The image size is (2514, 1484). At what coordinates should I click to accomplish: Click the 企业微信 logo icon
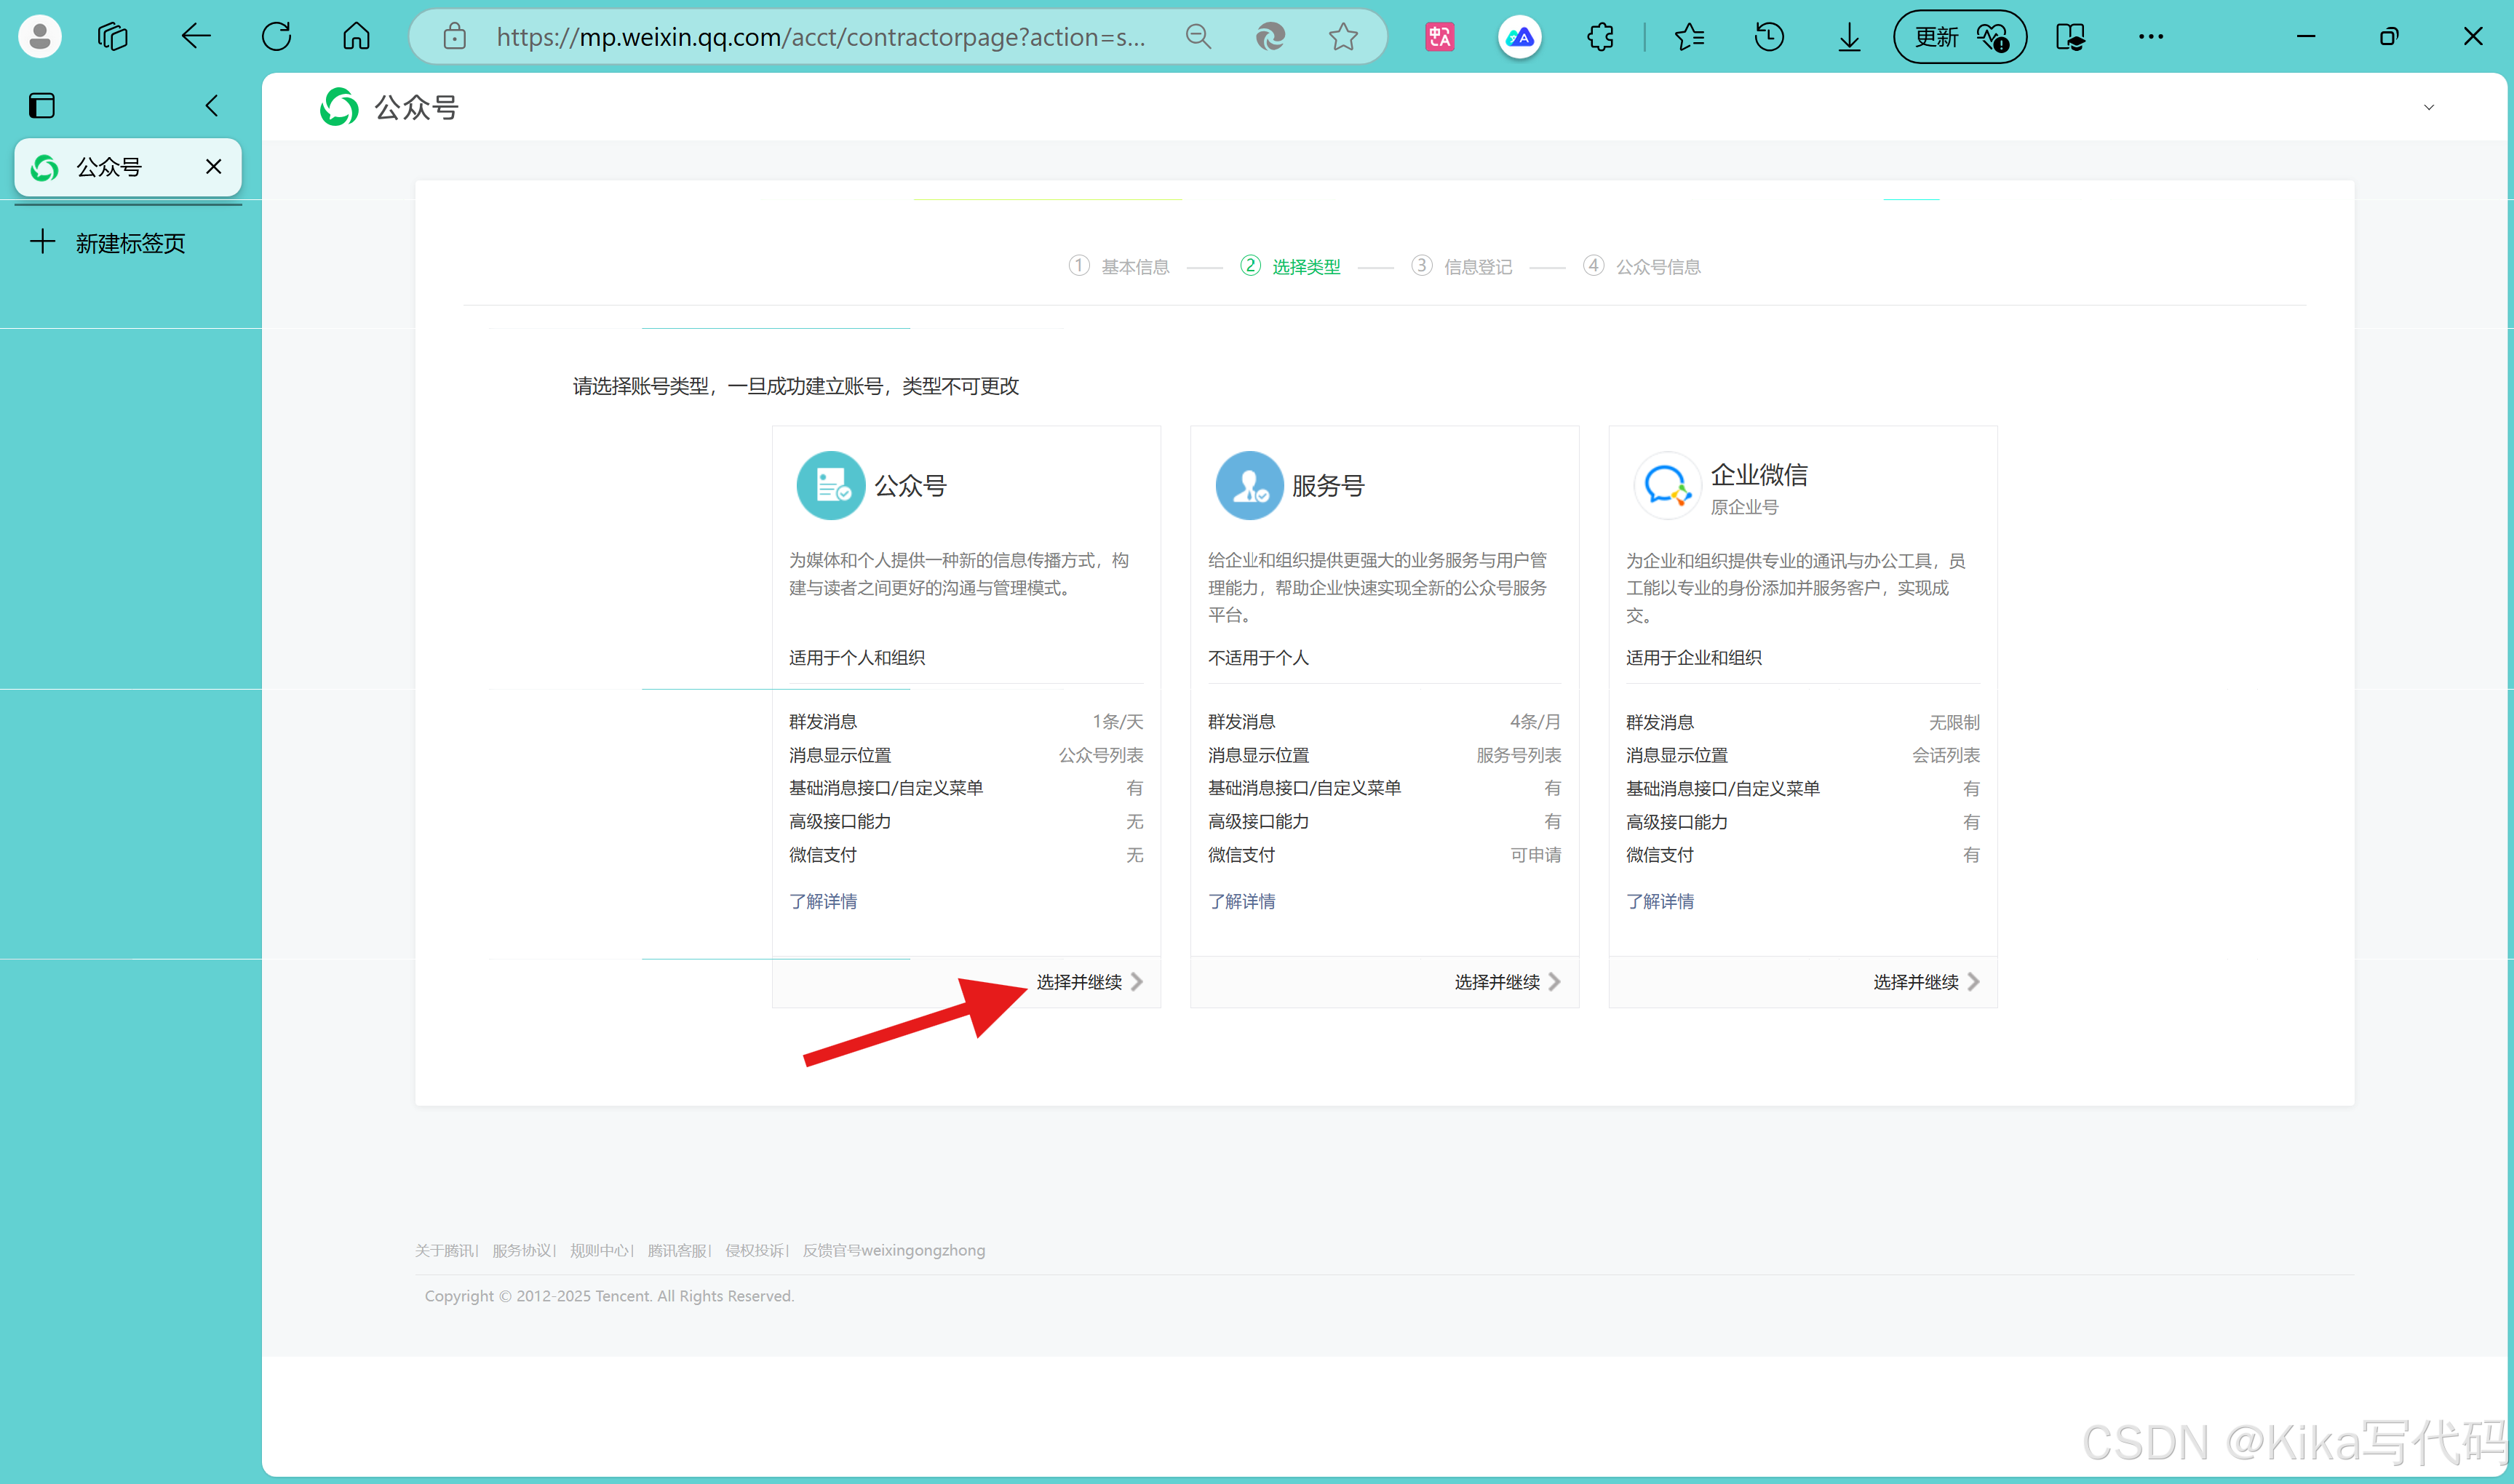pyautogui.click(x=1667, y=486)
